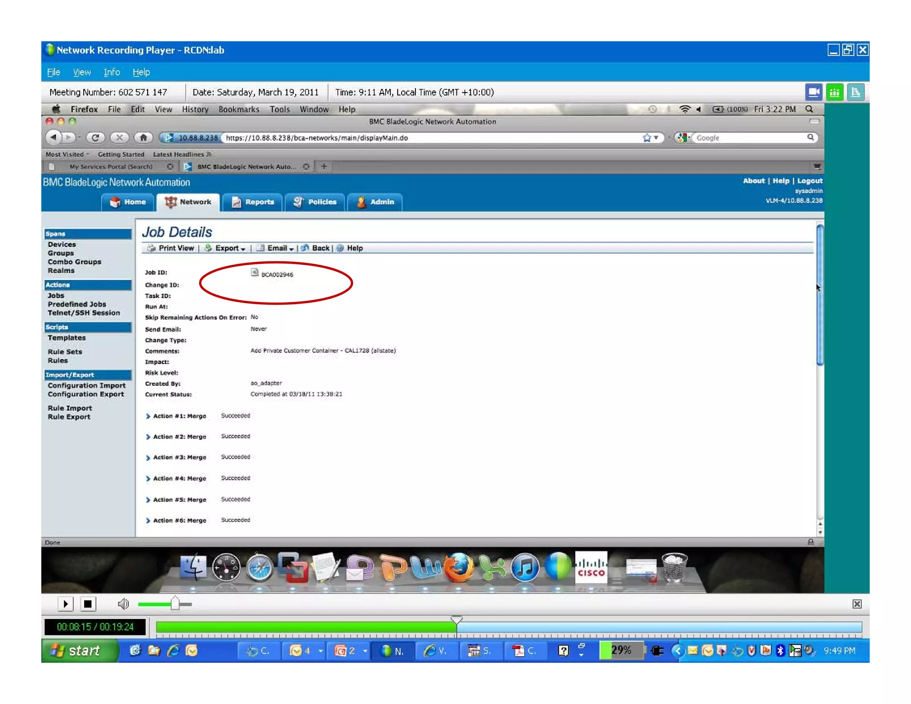Mute the player volume speaker icon

click(123, 604)
